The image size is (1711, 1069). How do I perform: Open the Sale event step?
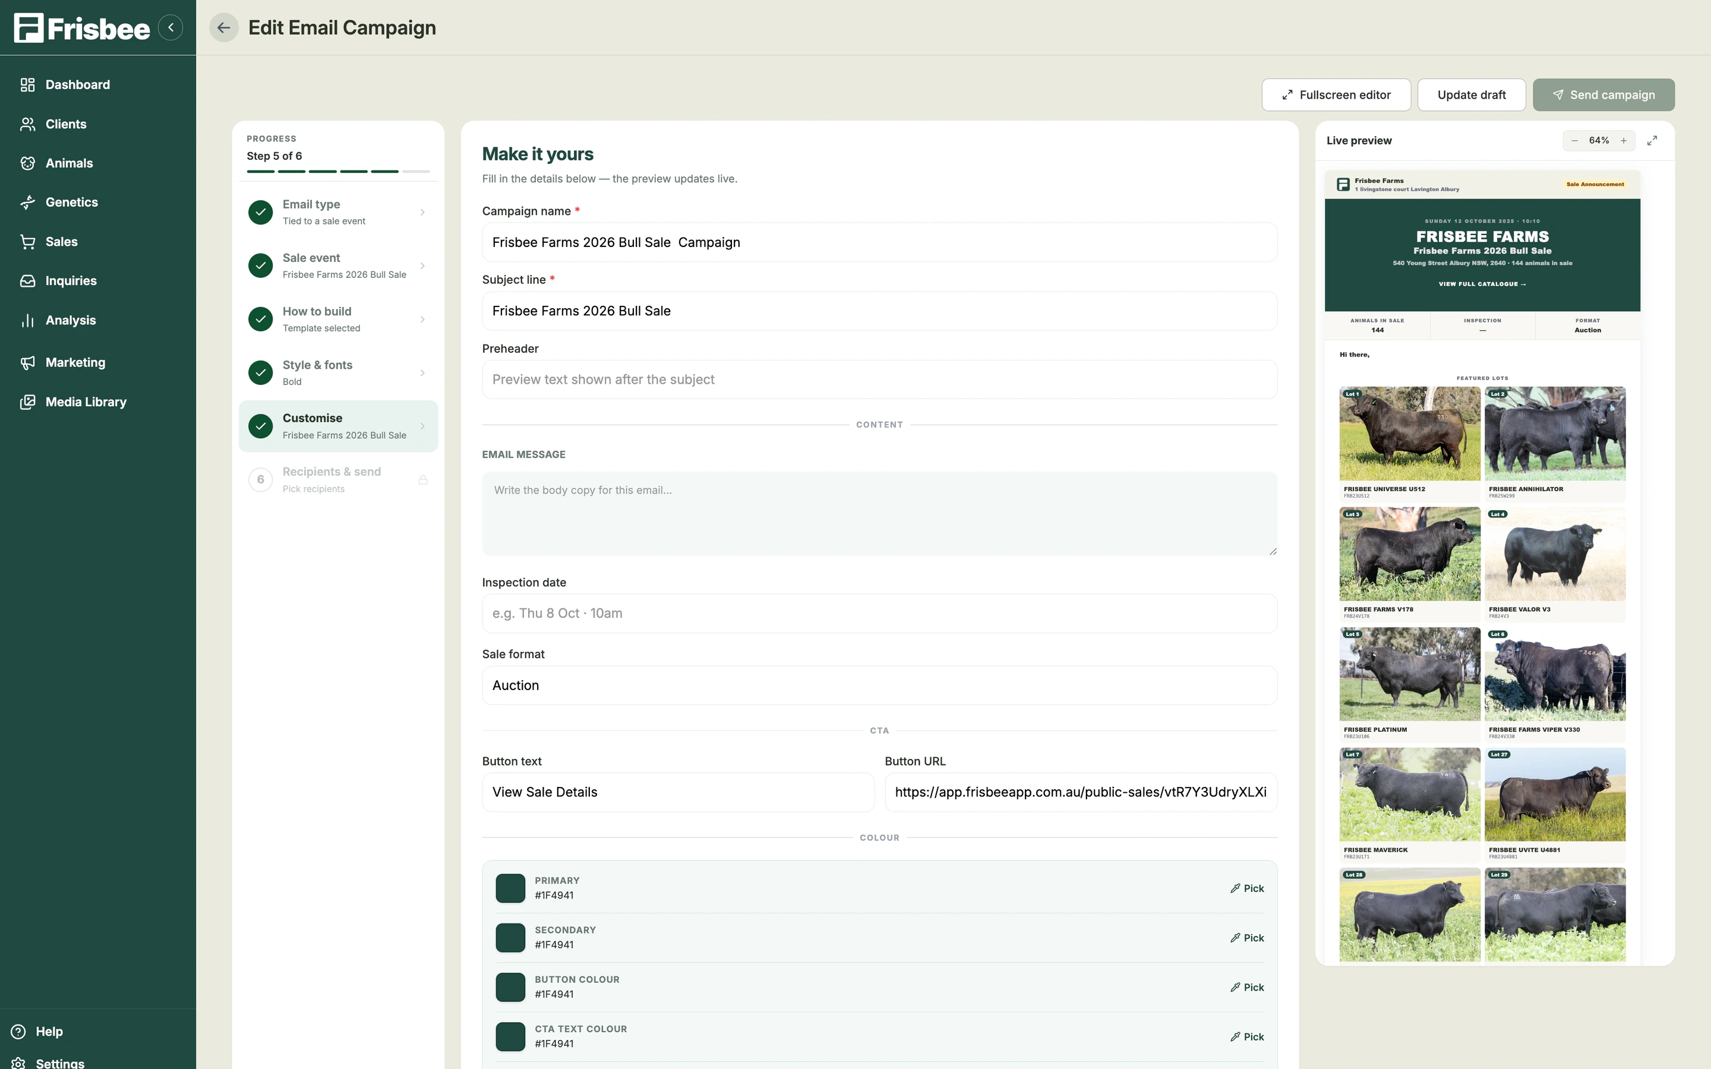pos(338,266)
